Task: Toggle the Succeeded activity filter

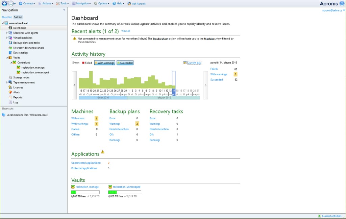Action: coord(125,63)
